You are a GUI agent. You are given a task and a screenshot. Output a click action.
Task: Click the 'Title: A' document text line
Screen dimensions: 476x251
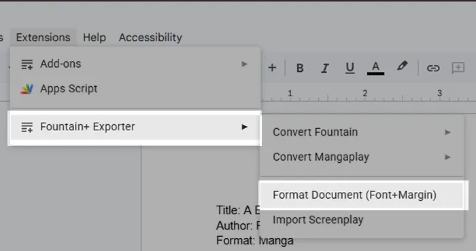pos(238,210)
